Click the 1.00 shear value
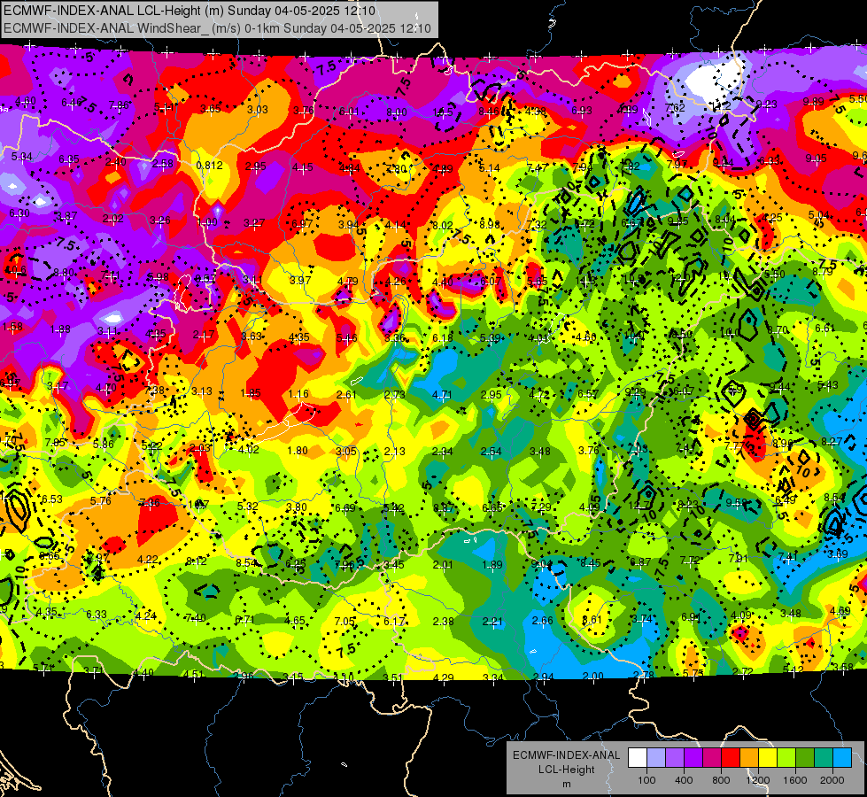 pyautogui.click(x=207, y=222)
